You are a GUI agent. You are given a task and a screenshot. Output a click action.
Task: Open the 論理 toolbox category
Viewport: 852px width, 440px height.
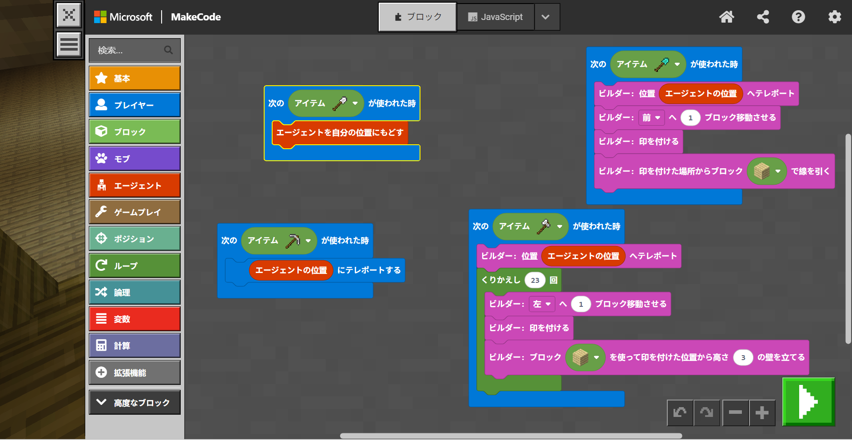click(135, 292)
